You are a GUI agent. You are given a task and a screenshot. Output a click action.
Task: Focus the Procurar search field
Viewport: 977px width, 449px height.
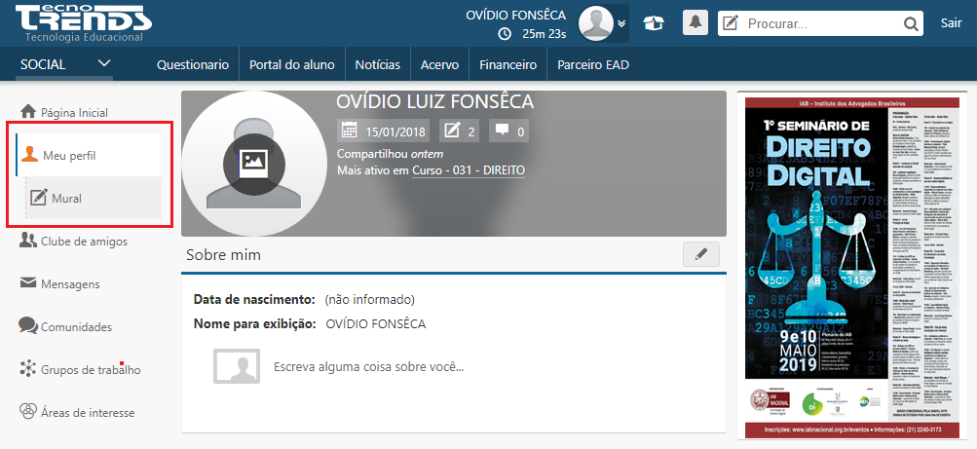tap(820, 23)
